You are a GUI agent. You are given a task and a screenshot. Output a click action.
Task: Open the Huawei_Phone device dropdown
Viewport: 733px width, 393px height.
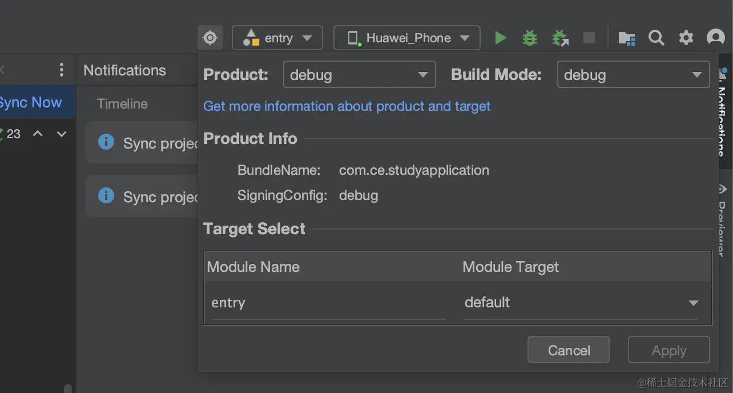[x=407, y=38]
